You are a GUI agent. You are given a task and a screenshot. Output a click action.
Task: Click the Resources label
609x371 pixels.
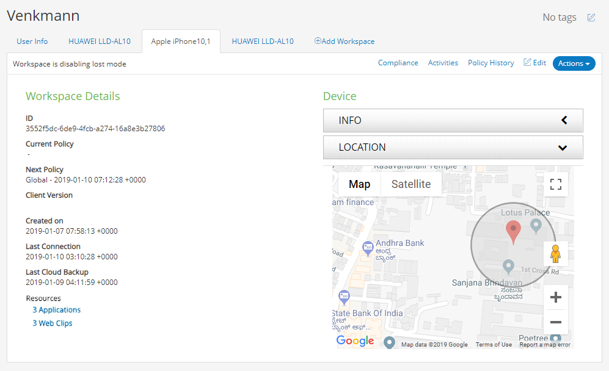tap(43, 298)
